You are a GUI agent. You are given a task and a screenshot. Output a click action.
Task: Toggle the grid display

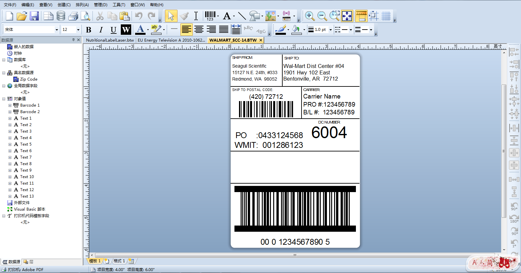click(386, 16)
